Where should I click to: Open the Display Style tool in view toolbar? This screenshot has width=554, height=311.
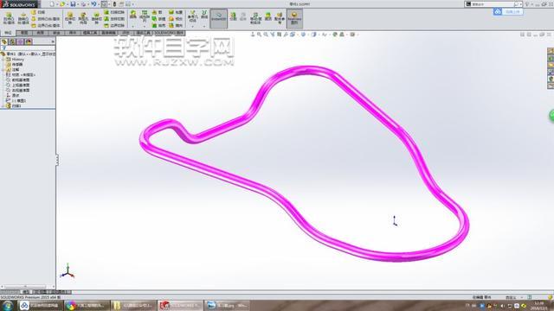click(303, 35)
